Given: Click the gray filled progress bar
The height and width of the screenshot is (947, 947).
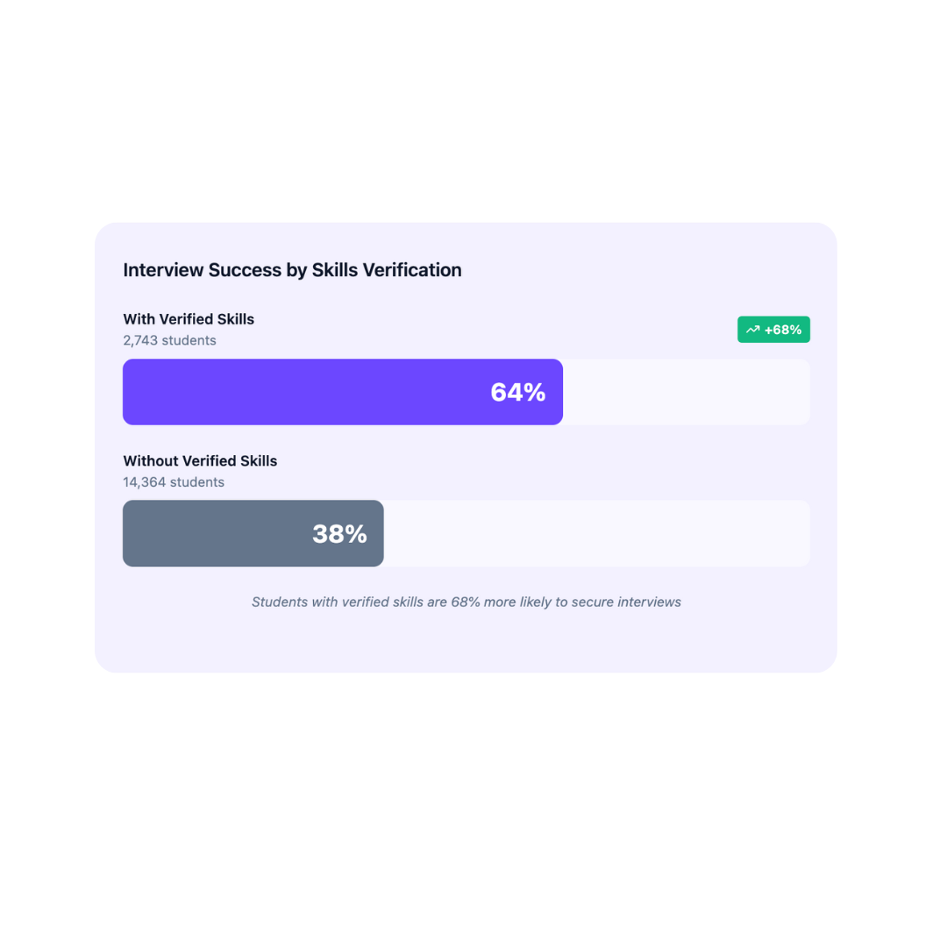Looking at the screenshot, I should click(210, 533).
